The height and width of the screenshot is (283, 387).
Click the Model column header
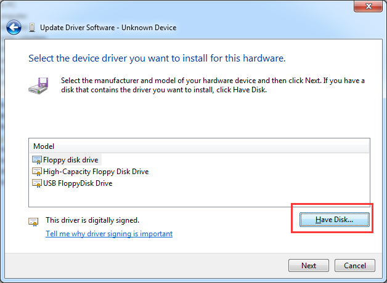point(44,146)
